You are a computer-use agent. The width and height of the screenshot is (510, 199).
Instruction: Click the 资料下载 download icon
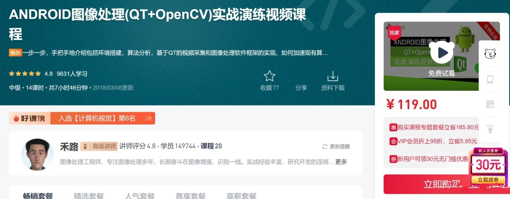click(x=333, y=76)
